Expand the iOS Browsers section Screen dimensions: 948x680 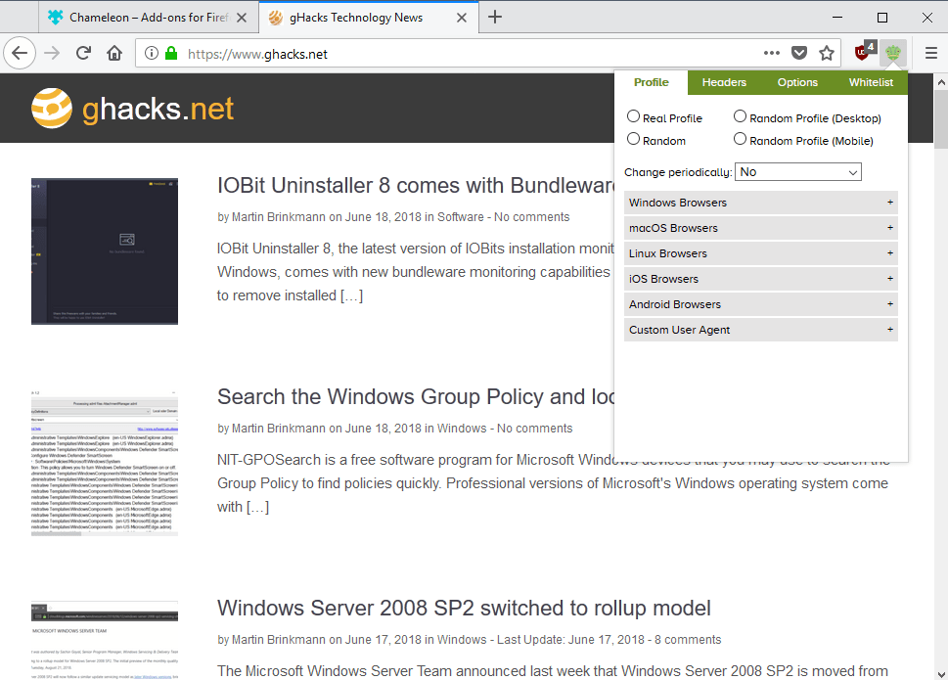tap(760, 279)
